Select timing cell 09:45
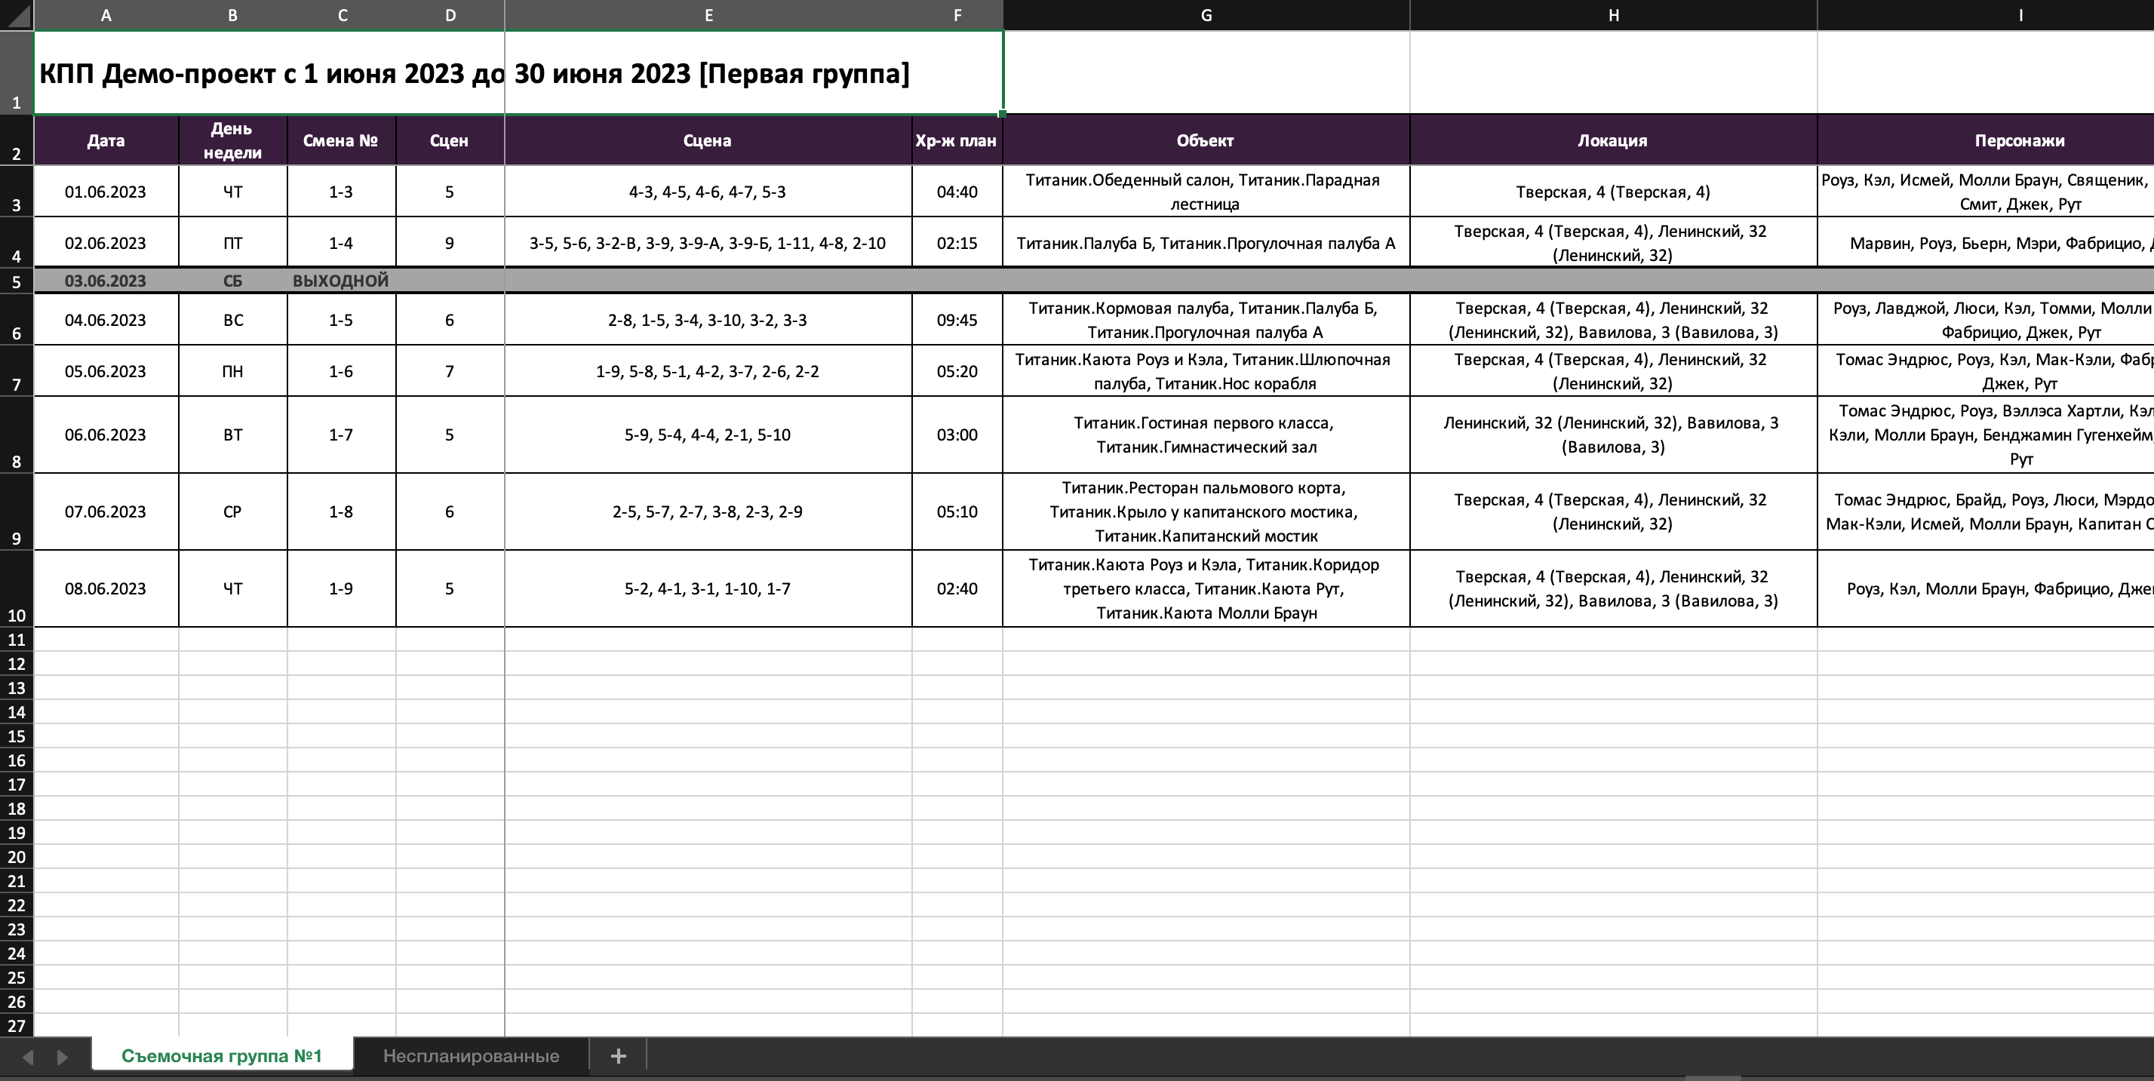Image resolution: width=2154 pixels, height=1081 pixels. pos(957,319)
